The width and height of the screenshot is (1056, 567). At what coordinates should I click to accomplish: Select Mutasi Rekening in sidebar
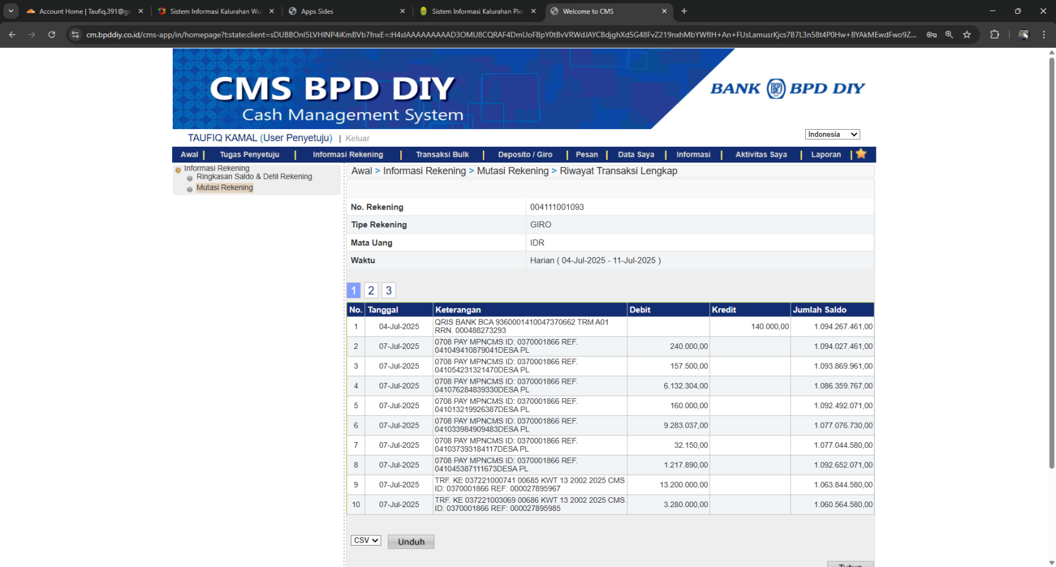224,188
